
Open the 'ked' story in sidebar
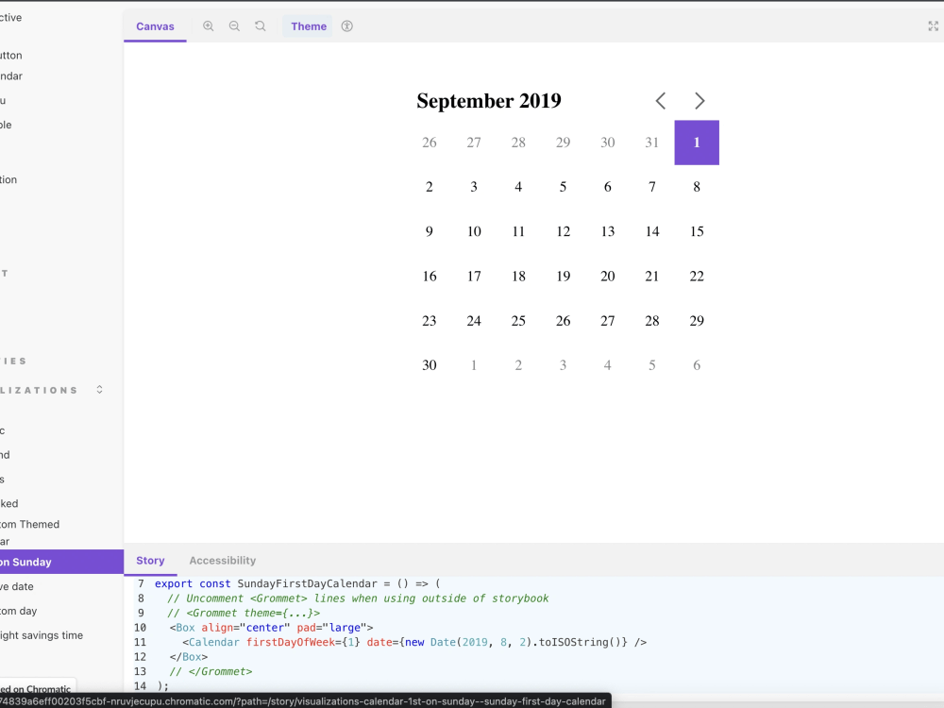coord(9,503)
